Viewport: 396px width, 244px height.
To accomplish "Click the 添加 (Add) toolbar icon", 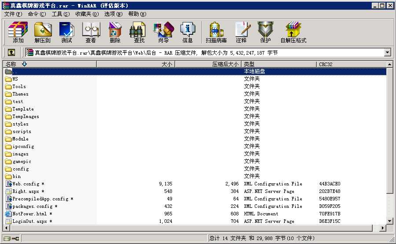I will point(18,32).
